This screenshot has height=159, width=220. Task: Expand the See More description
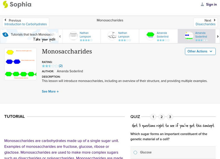coord(50,91)
